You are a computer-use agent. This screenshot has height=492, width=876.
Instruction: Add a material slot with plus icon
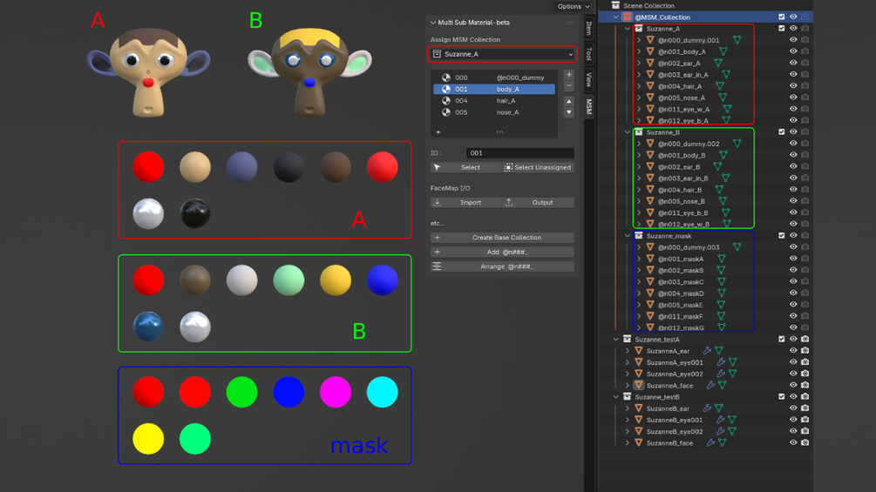click(568, 75)
